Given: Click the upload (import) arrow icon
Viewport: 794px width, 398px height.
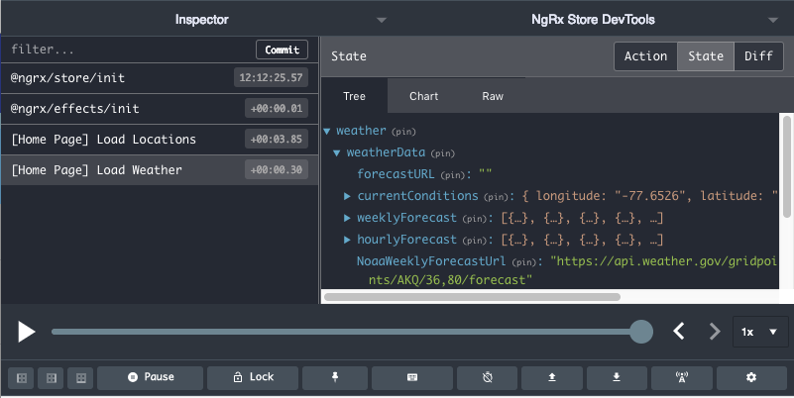Looking at the screenshot, I should point(552,377).
